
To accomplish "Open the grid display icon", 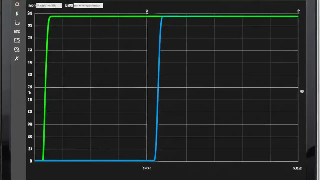I will tap(17, 40).
